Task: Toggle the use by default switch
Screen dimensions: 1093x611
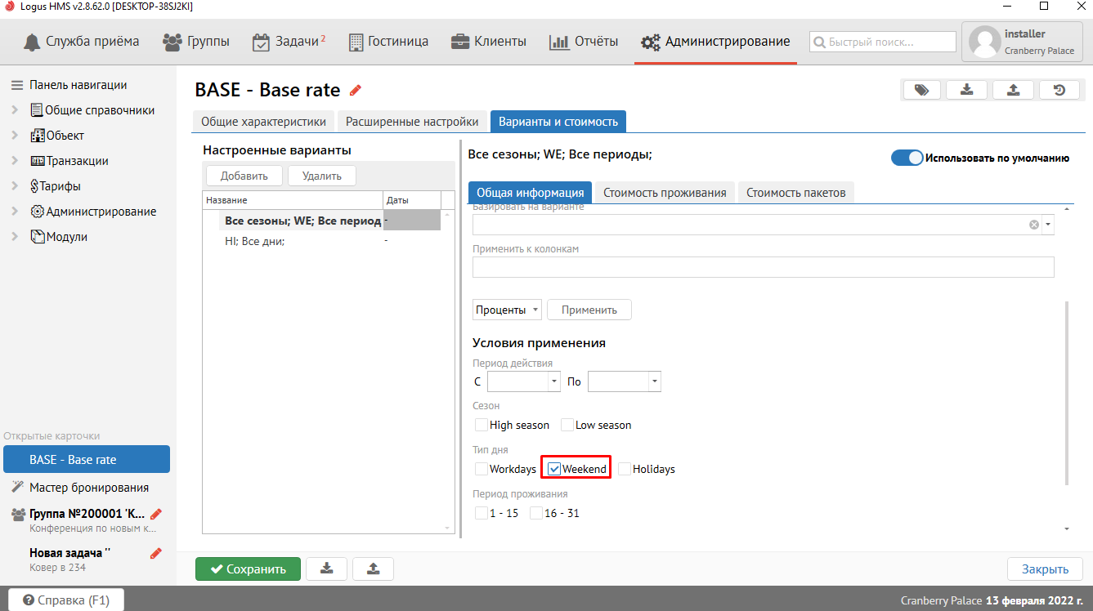Action: pos(907,158)
